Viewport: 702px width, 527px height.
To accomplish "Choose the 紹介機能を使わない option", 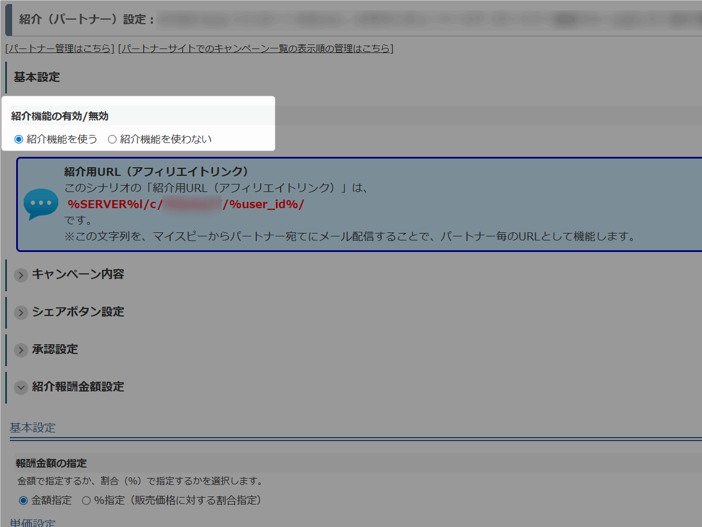I will (112, 139).
